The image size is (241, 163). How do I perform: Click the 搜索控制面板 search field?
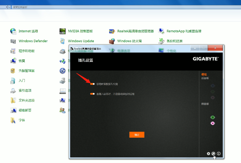point(126,7)
